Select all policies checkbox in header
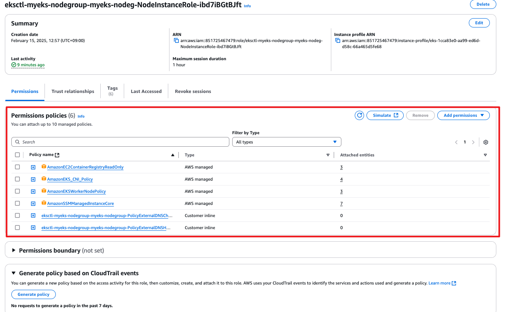 [17, 155]
